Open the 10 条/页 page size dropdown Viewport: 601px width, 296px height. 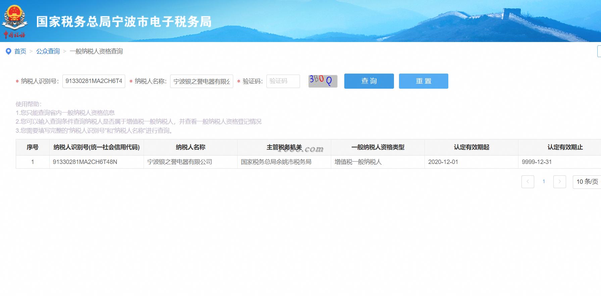click(587, 182)
